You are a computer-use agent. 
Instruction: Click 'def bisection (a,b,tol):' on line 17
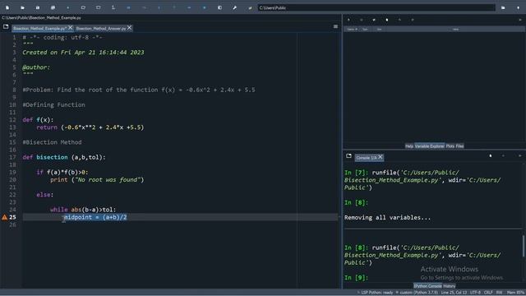pos(64,157)
